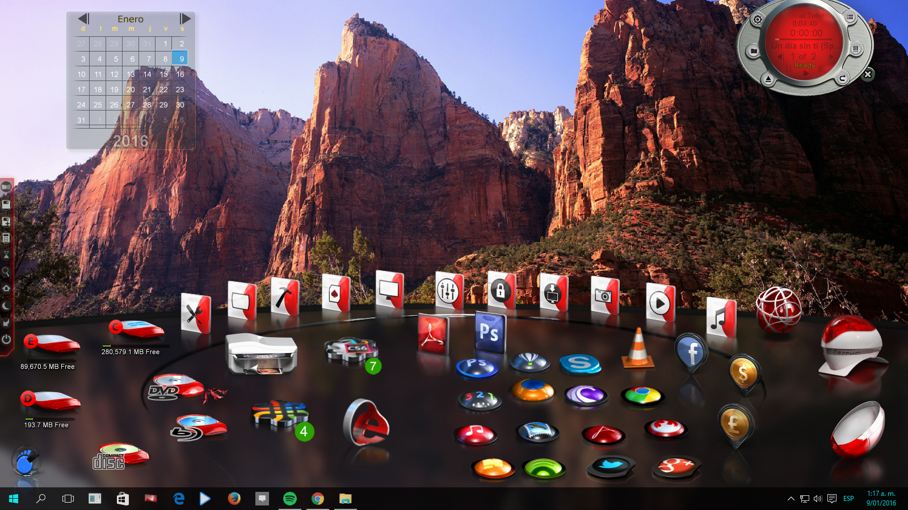Click the Twitter bird button
Viewport: 908px width, 510px height.
coord(611,466)
